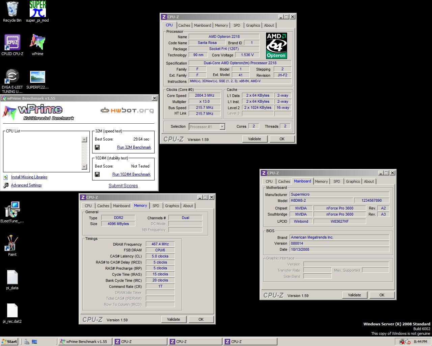Click the save icon beside Run 1024M Benchmark
The height and width of the screenshot is (346, 432).
pos(97,174)
